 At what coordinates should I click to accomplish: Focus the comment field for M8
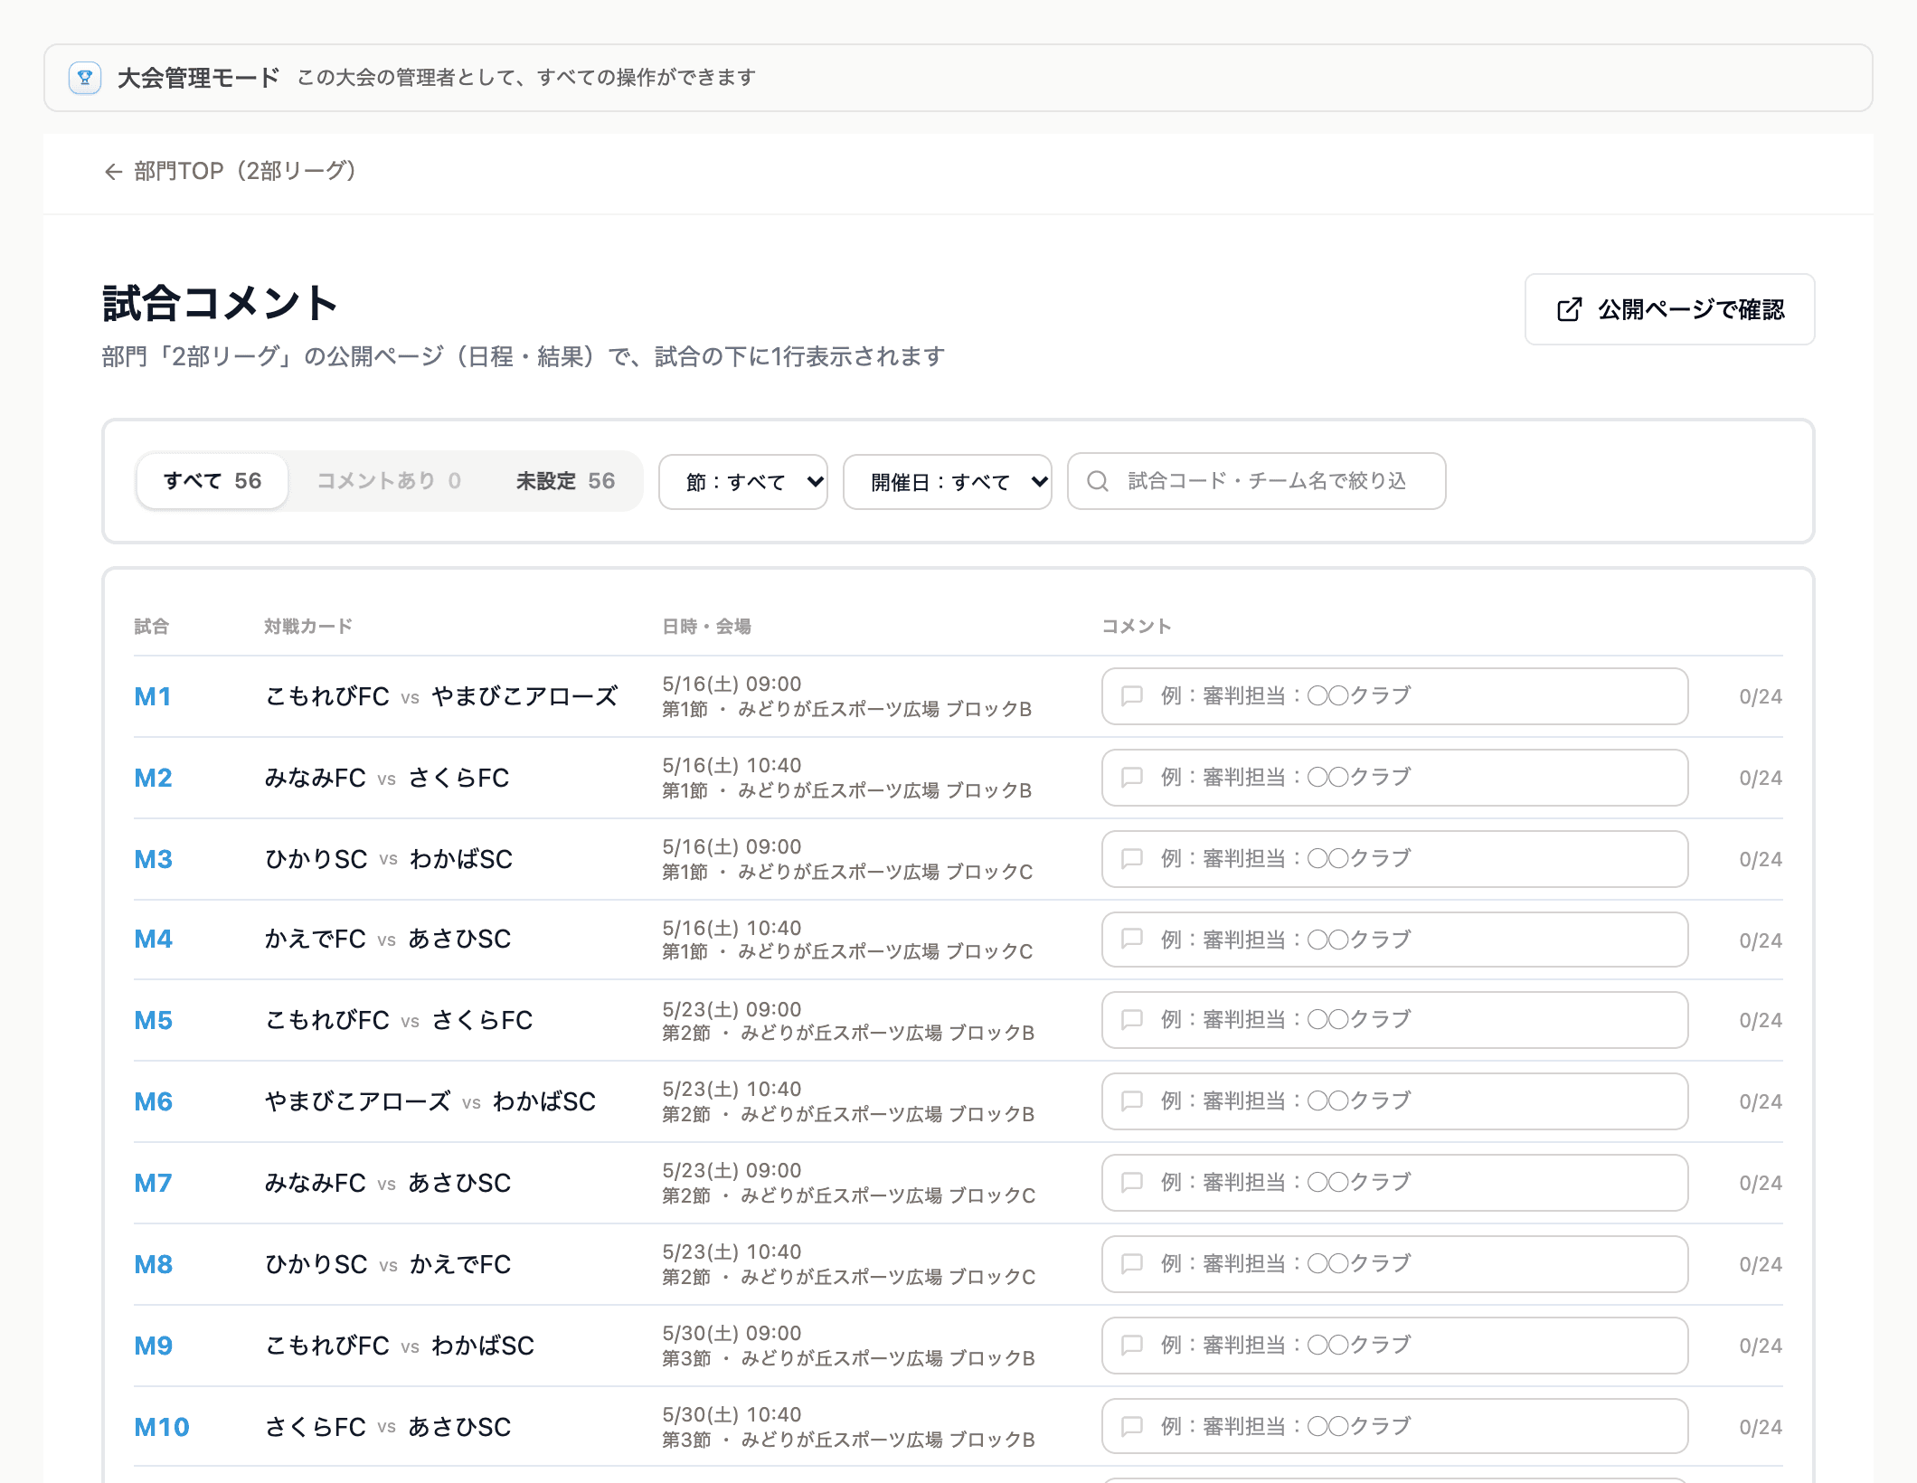click(x=1394, y=1264)
